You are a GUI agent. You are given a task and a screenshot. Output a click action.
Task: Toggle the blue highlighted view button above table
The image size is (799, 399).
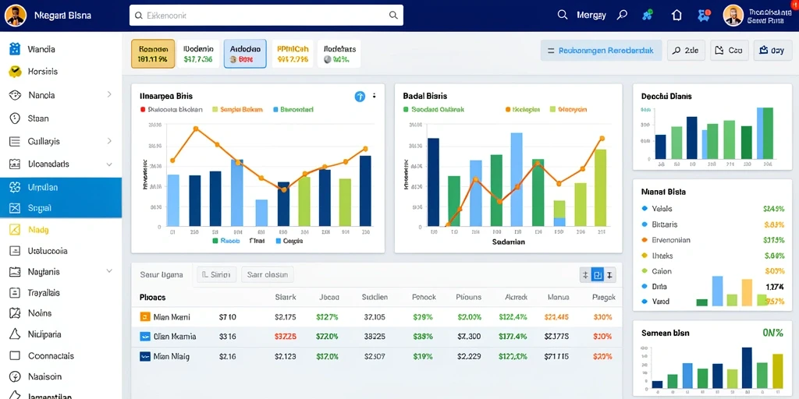[597, 275]
